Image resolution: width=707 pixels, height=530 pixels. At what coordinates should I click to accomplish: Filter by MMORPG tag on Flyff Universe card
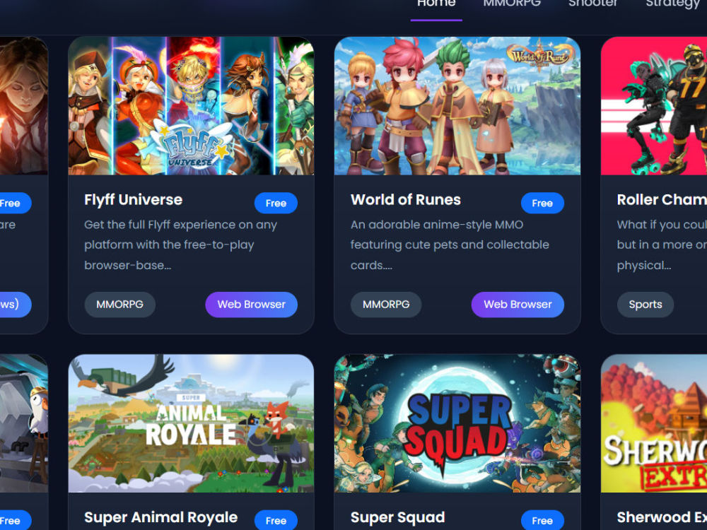tap(120, 304)
